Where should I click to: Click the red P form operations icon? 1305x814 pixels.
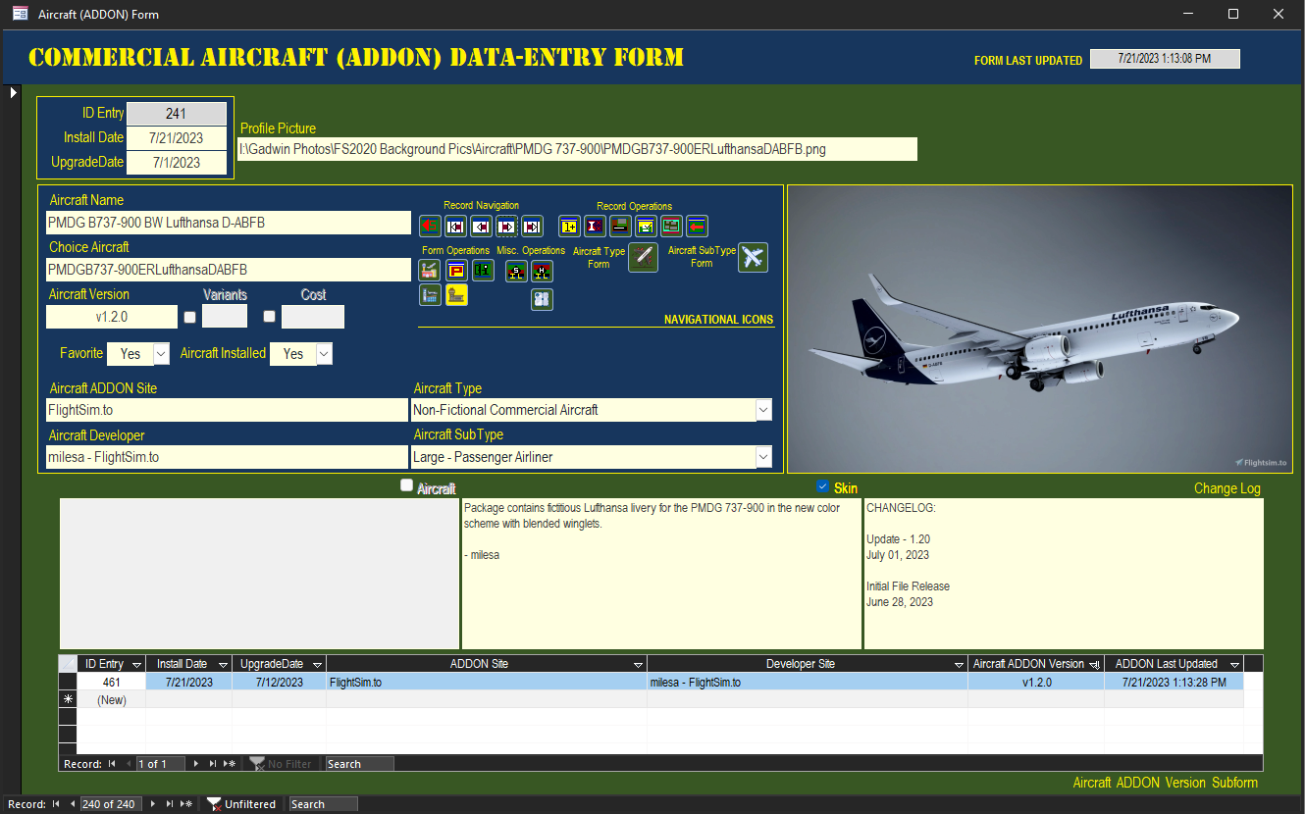click(x=456, y=270)
